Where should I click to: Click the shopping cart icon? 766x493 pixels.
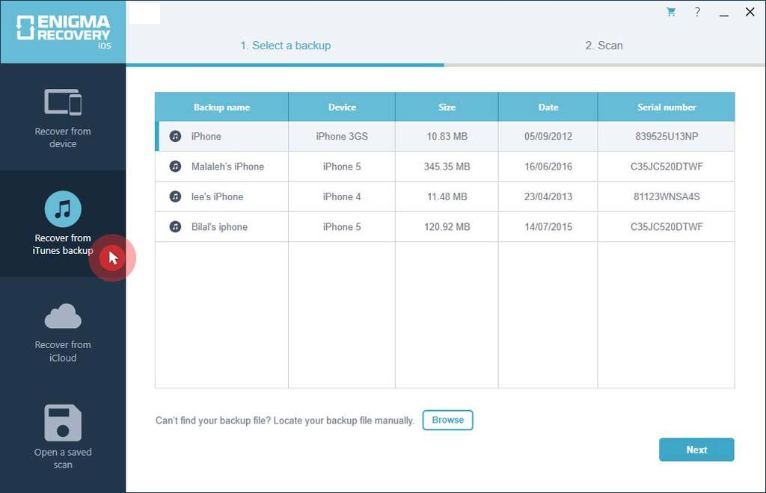point(671,12)
